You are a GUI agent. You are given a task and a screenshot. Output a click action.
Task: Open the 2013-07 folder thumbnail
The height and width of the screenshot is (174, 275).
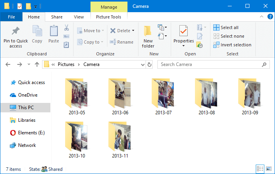164,93
